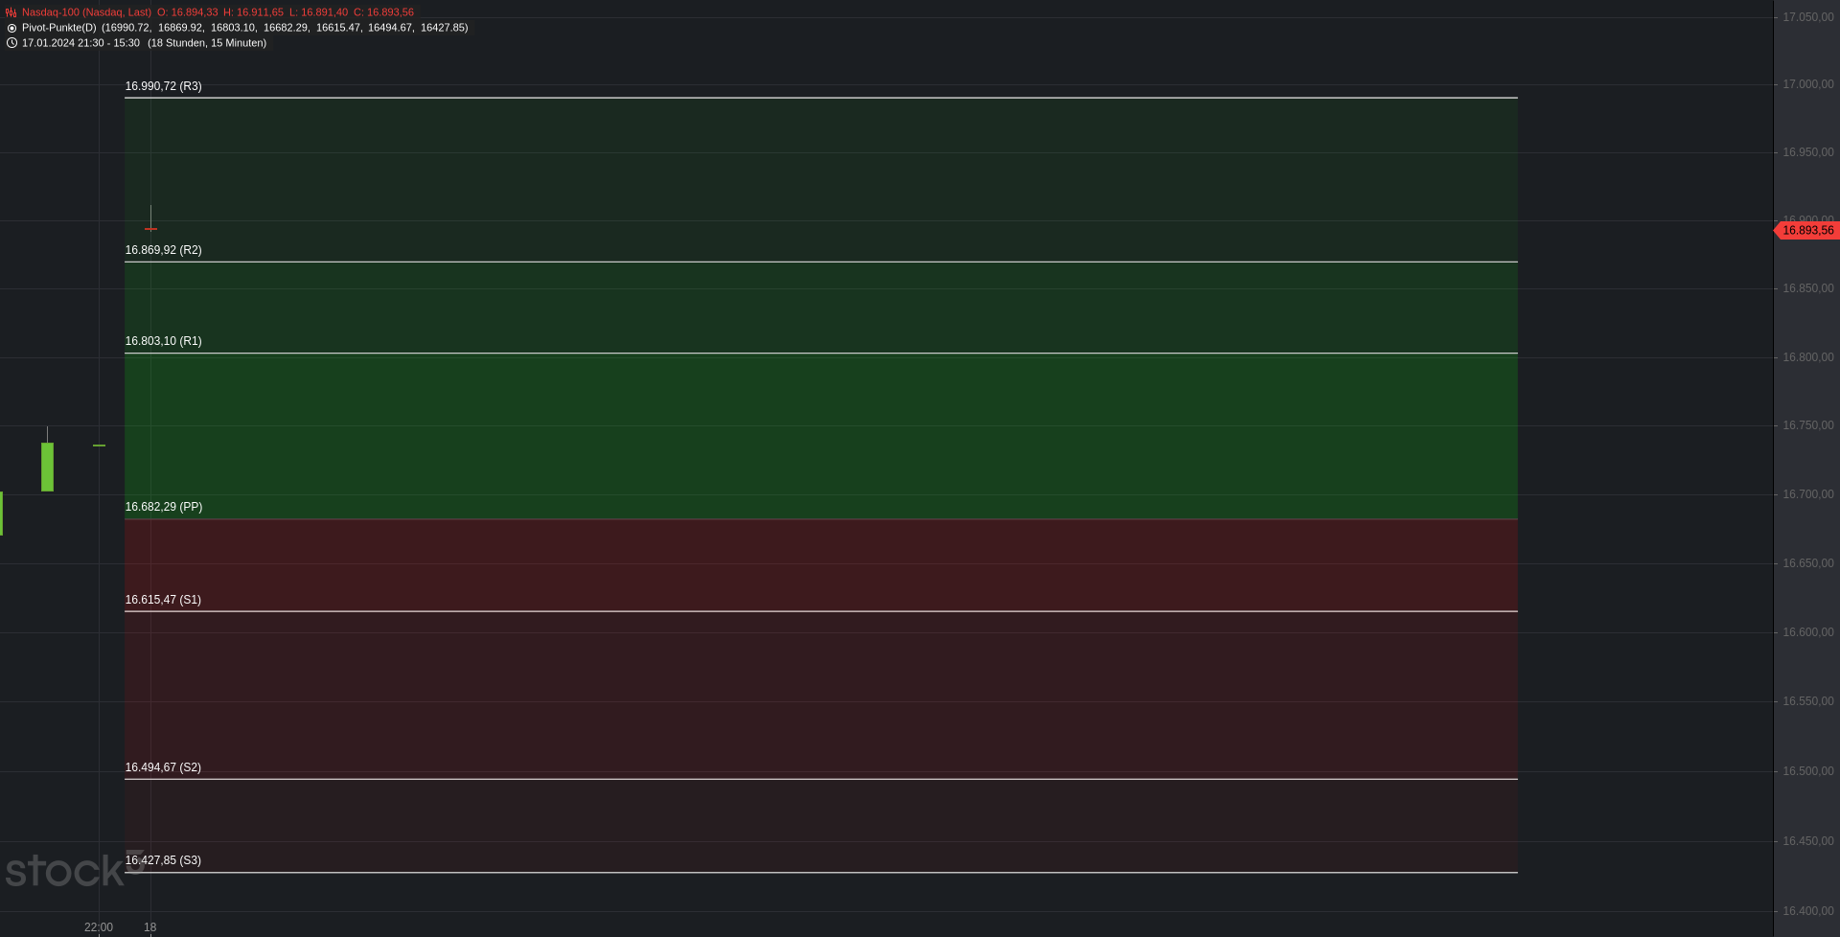
Task: Select the 16.615,47 (S1) support label
Action: pyautogui.click(x=163, y=600)
